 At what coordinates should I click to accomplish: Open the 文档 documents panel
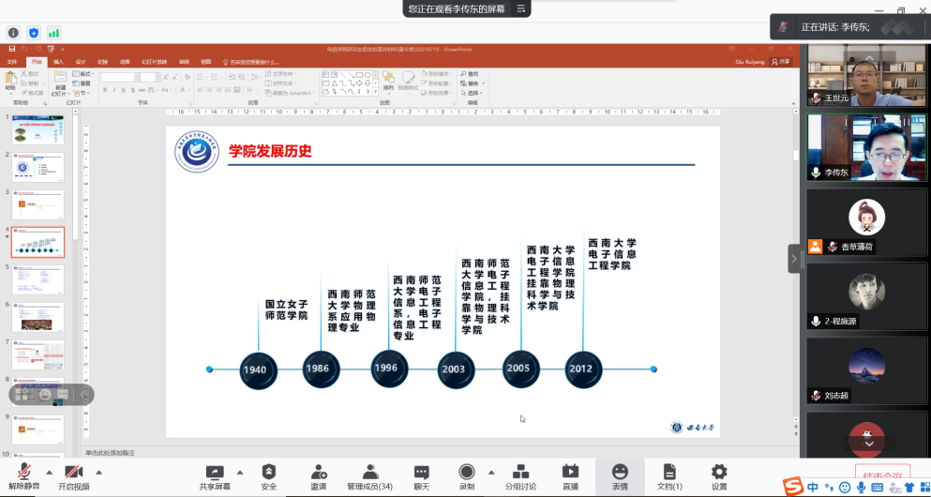tap(668, 476)
